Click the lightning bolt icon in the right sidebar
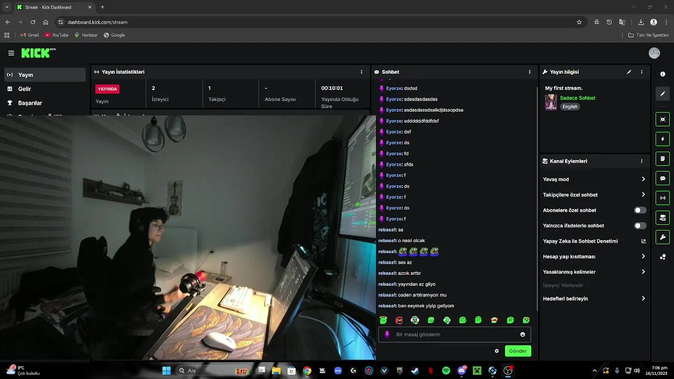 662,139
